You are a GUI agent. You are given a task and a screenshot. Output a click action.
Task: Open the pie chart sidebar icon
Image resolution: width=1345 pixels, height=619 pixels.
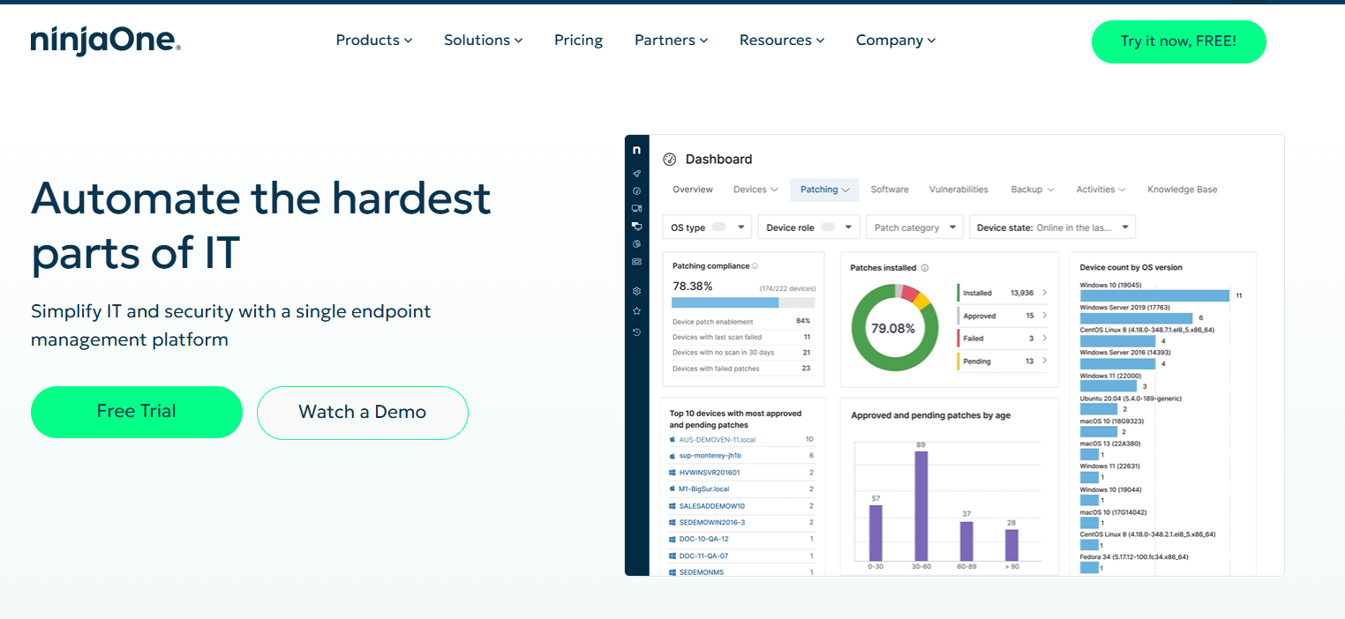pos(636,243)
